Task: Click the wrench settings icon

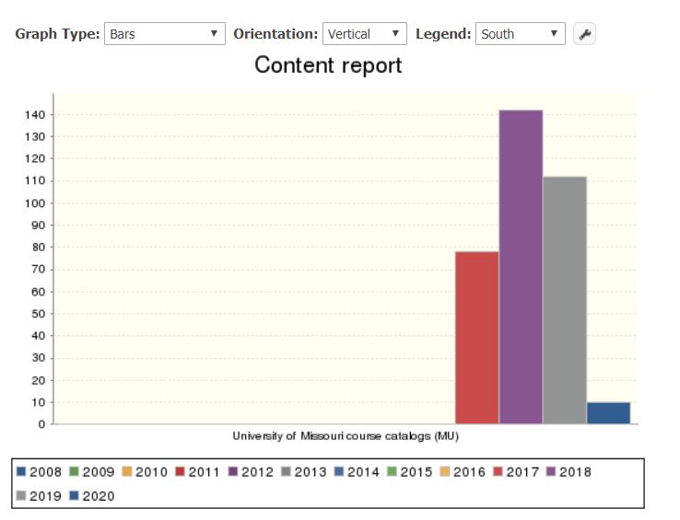Action: [x=584, y=34]
